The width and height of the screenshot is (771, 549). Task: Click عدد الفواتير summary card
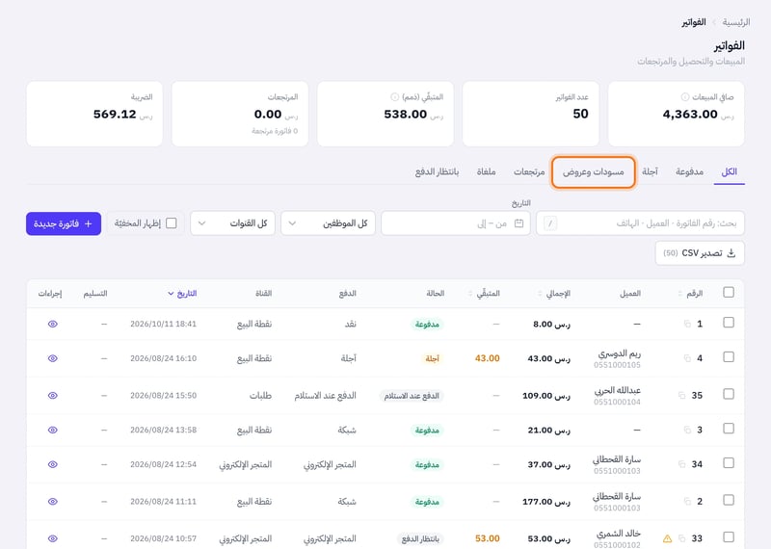[x=531, y=114]
